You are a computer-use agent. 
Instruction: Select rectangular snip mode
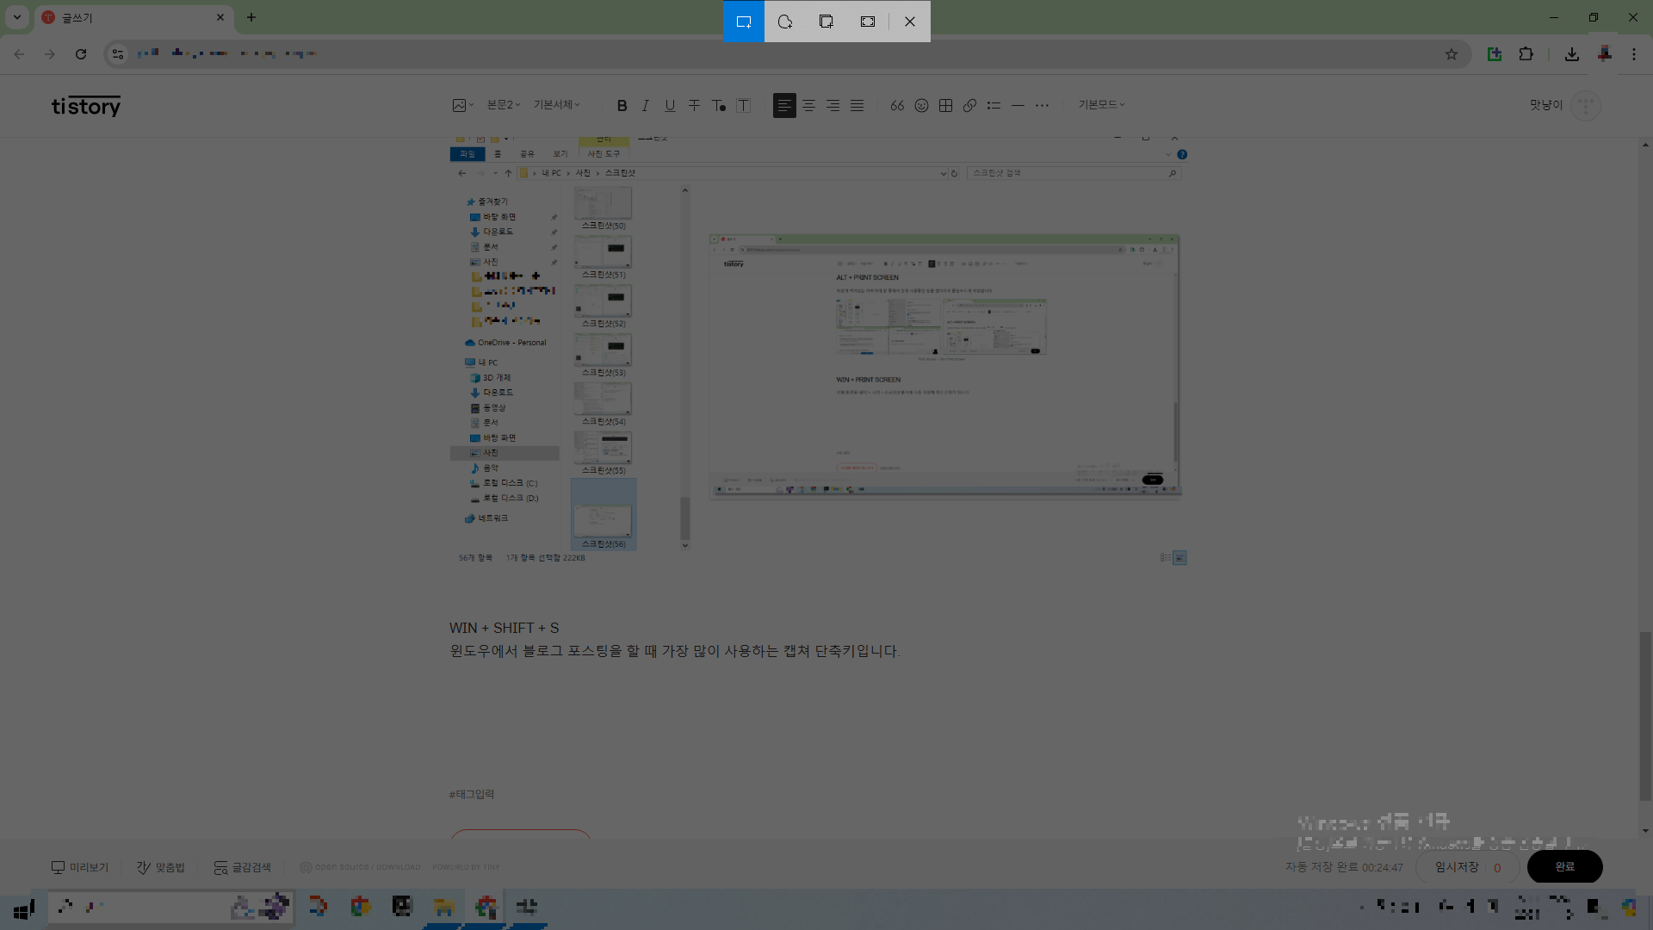(744, 22)
